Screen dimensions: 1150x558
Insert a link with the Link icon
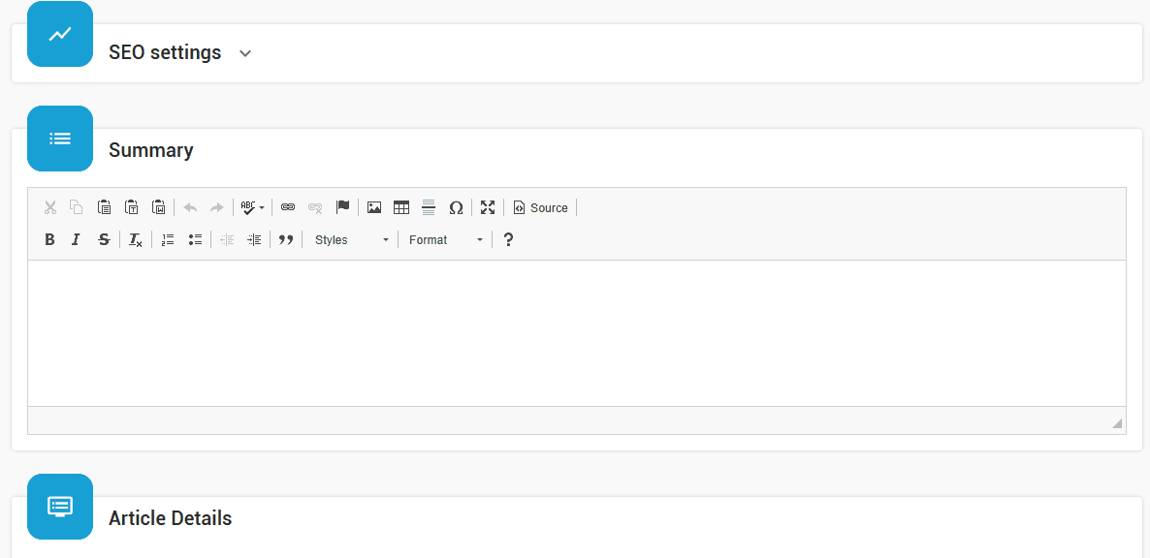click(x=288, y=207)
